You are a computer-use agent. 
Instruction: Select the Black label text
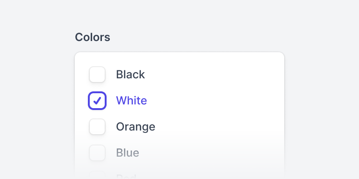130,75
